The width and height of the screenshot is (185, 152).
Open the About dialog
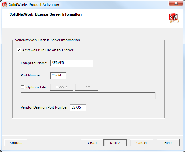pos(16,143)
